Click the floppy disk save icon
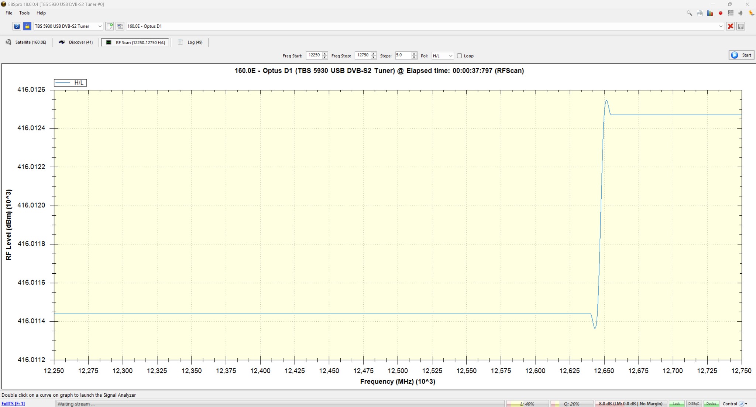This screenshot has width=756, height=407. click(x=740, y=26)
